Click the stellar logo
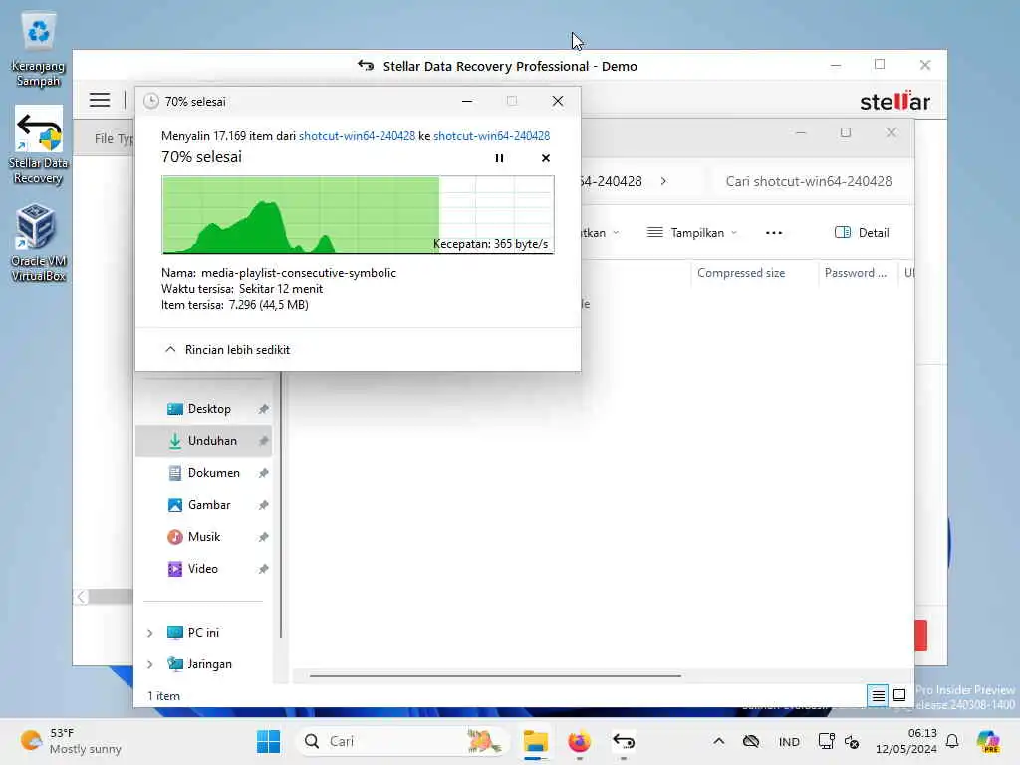The width and height of the screenshot is (1020, 765). point(894,101)
